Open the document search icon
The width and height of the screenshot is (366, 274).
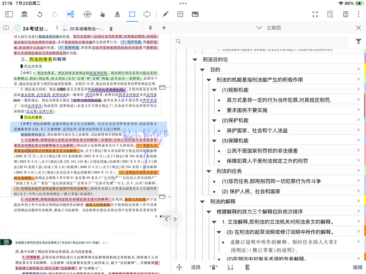330,14
